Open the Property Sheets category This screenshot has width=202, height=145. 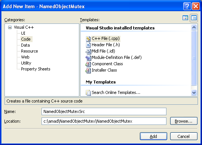(x=36, y=69)
